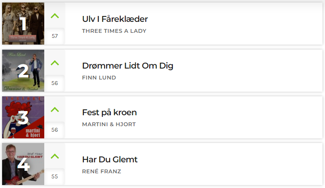This screenshot has width=325, height=188.
Task: Open song title Har Du Glemt
Action: [x=110, y=159]
